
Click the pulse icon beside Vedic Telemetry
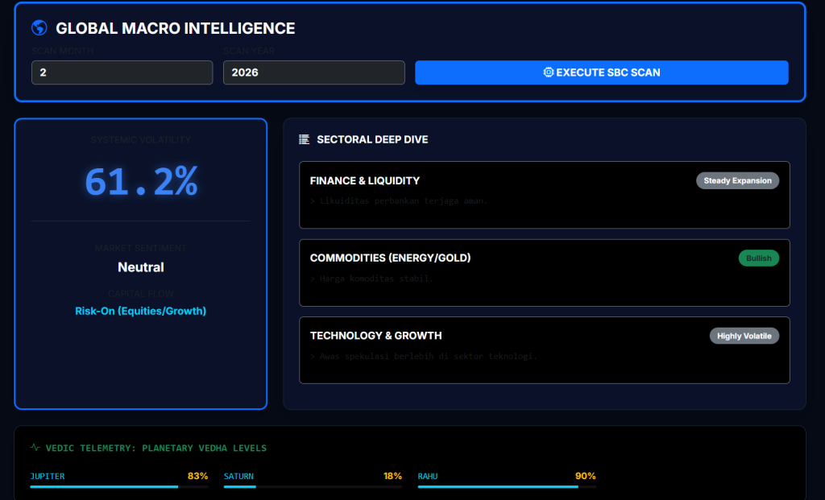pos(35,448)
